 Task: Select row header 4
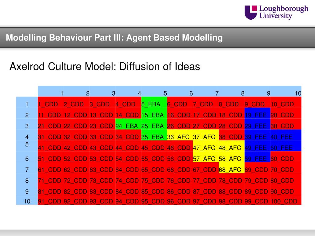(27, 135)
